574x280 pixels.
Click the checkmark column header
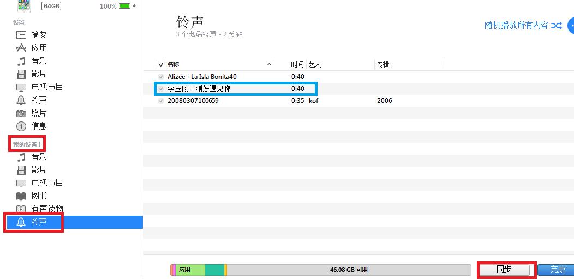(x=161, y=65)
